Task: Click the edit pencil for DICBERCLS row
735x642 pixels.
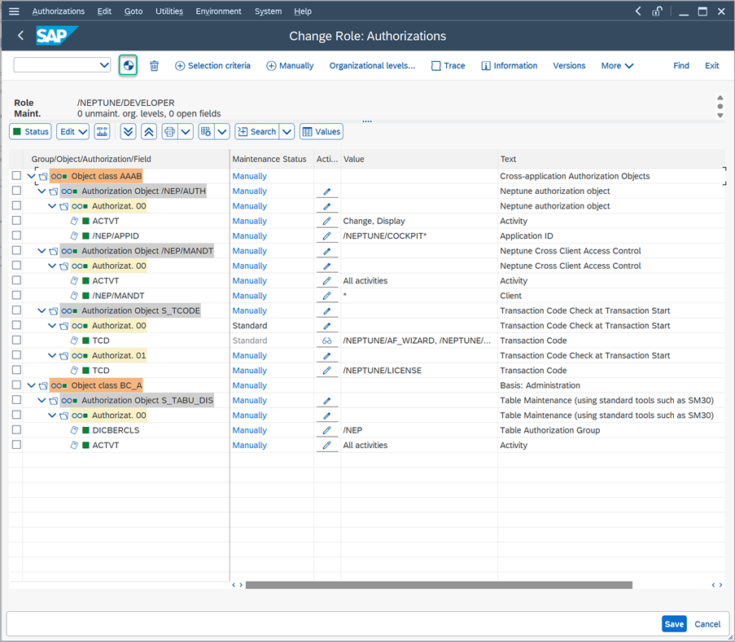Action: (327, 430)
